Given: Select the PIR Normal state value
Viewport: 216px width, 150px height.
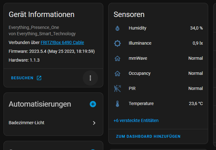Looking at the screenshot, I should 196,88.
